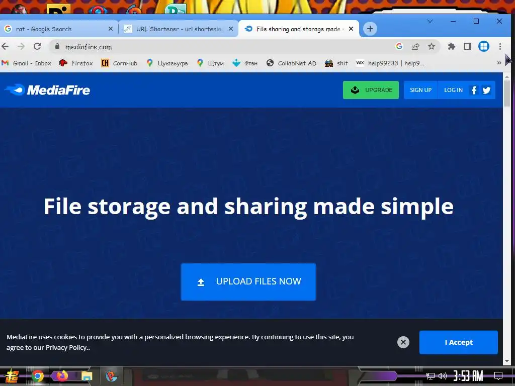This screenshot has width=515, height=386.
Task: Toggle the browser side panel icon
Action: click(468, 47)
